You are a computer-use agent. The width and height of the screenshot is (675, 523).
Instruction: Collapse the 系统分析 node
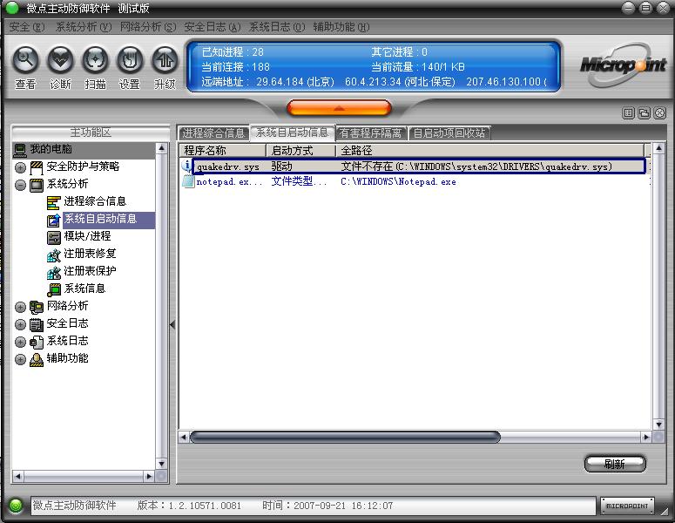pos(20,186)
